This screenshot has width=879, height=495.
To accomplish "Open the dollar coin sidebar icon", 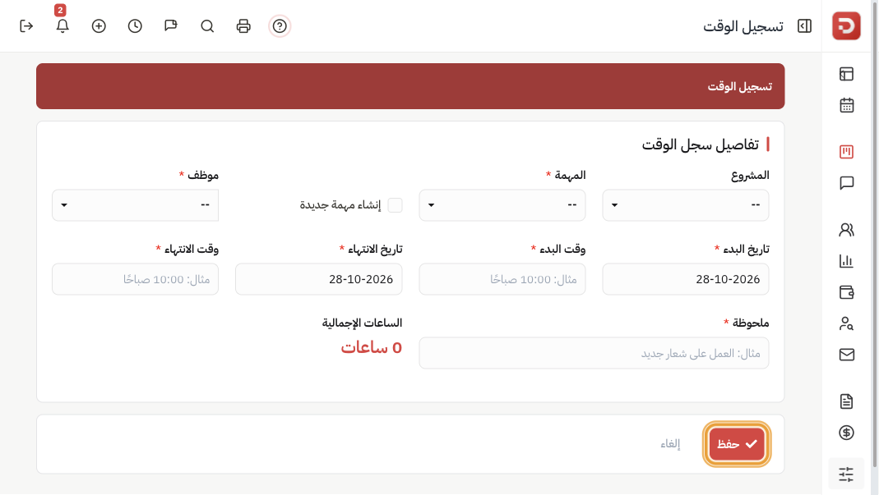I will pyautogui.click(x=846, y=433).
